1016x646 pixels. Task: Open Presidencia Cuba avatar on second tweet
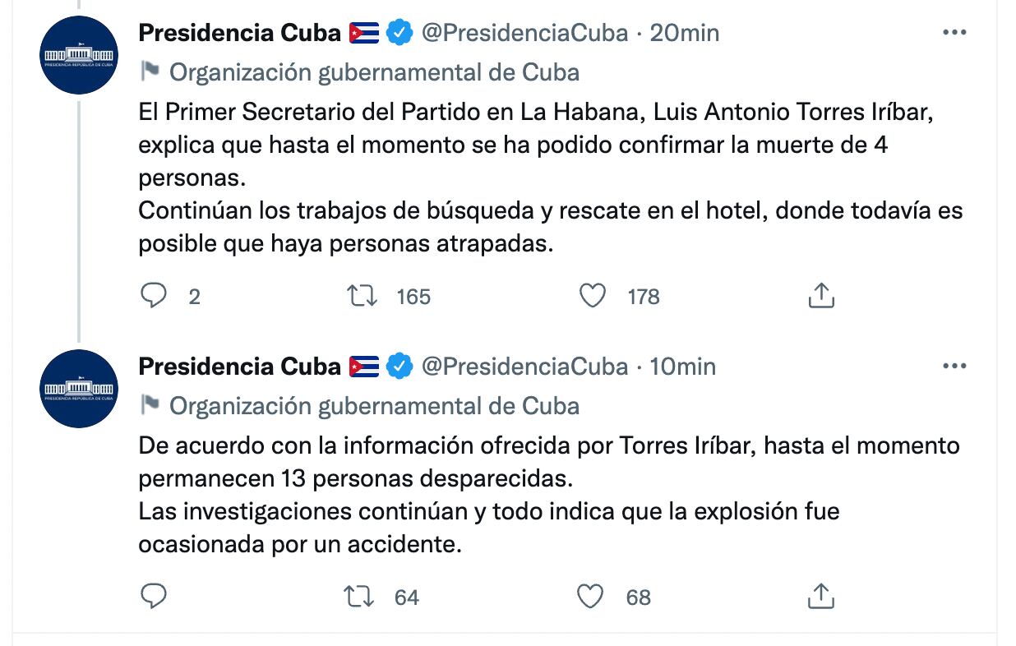click(80, 388)
